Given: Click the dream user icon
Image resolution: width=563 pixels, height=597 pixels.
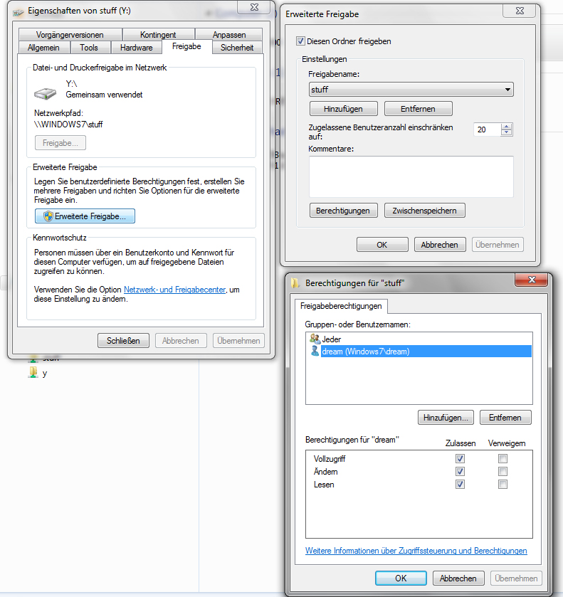Looking at the screenshot, I should (x=315, y=351).
